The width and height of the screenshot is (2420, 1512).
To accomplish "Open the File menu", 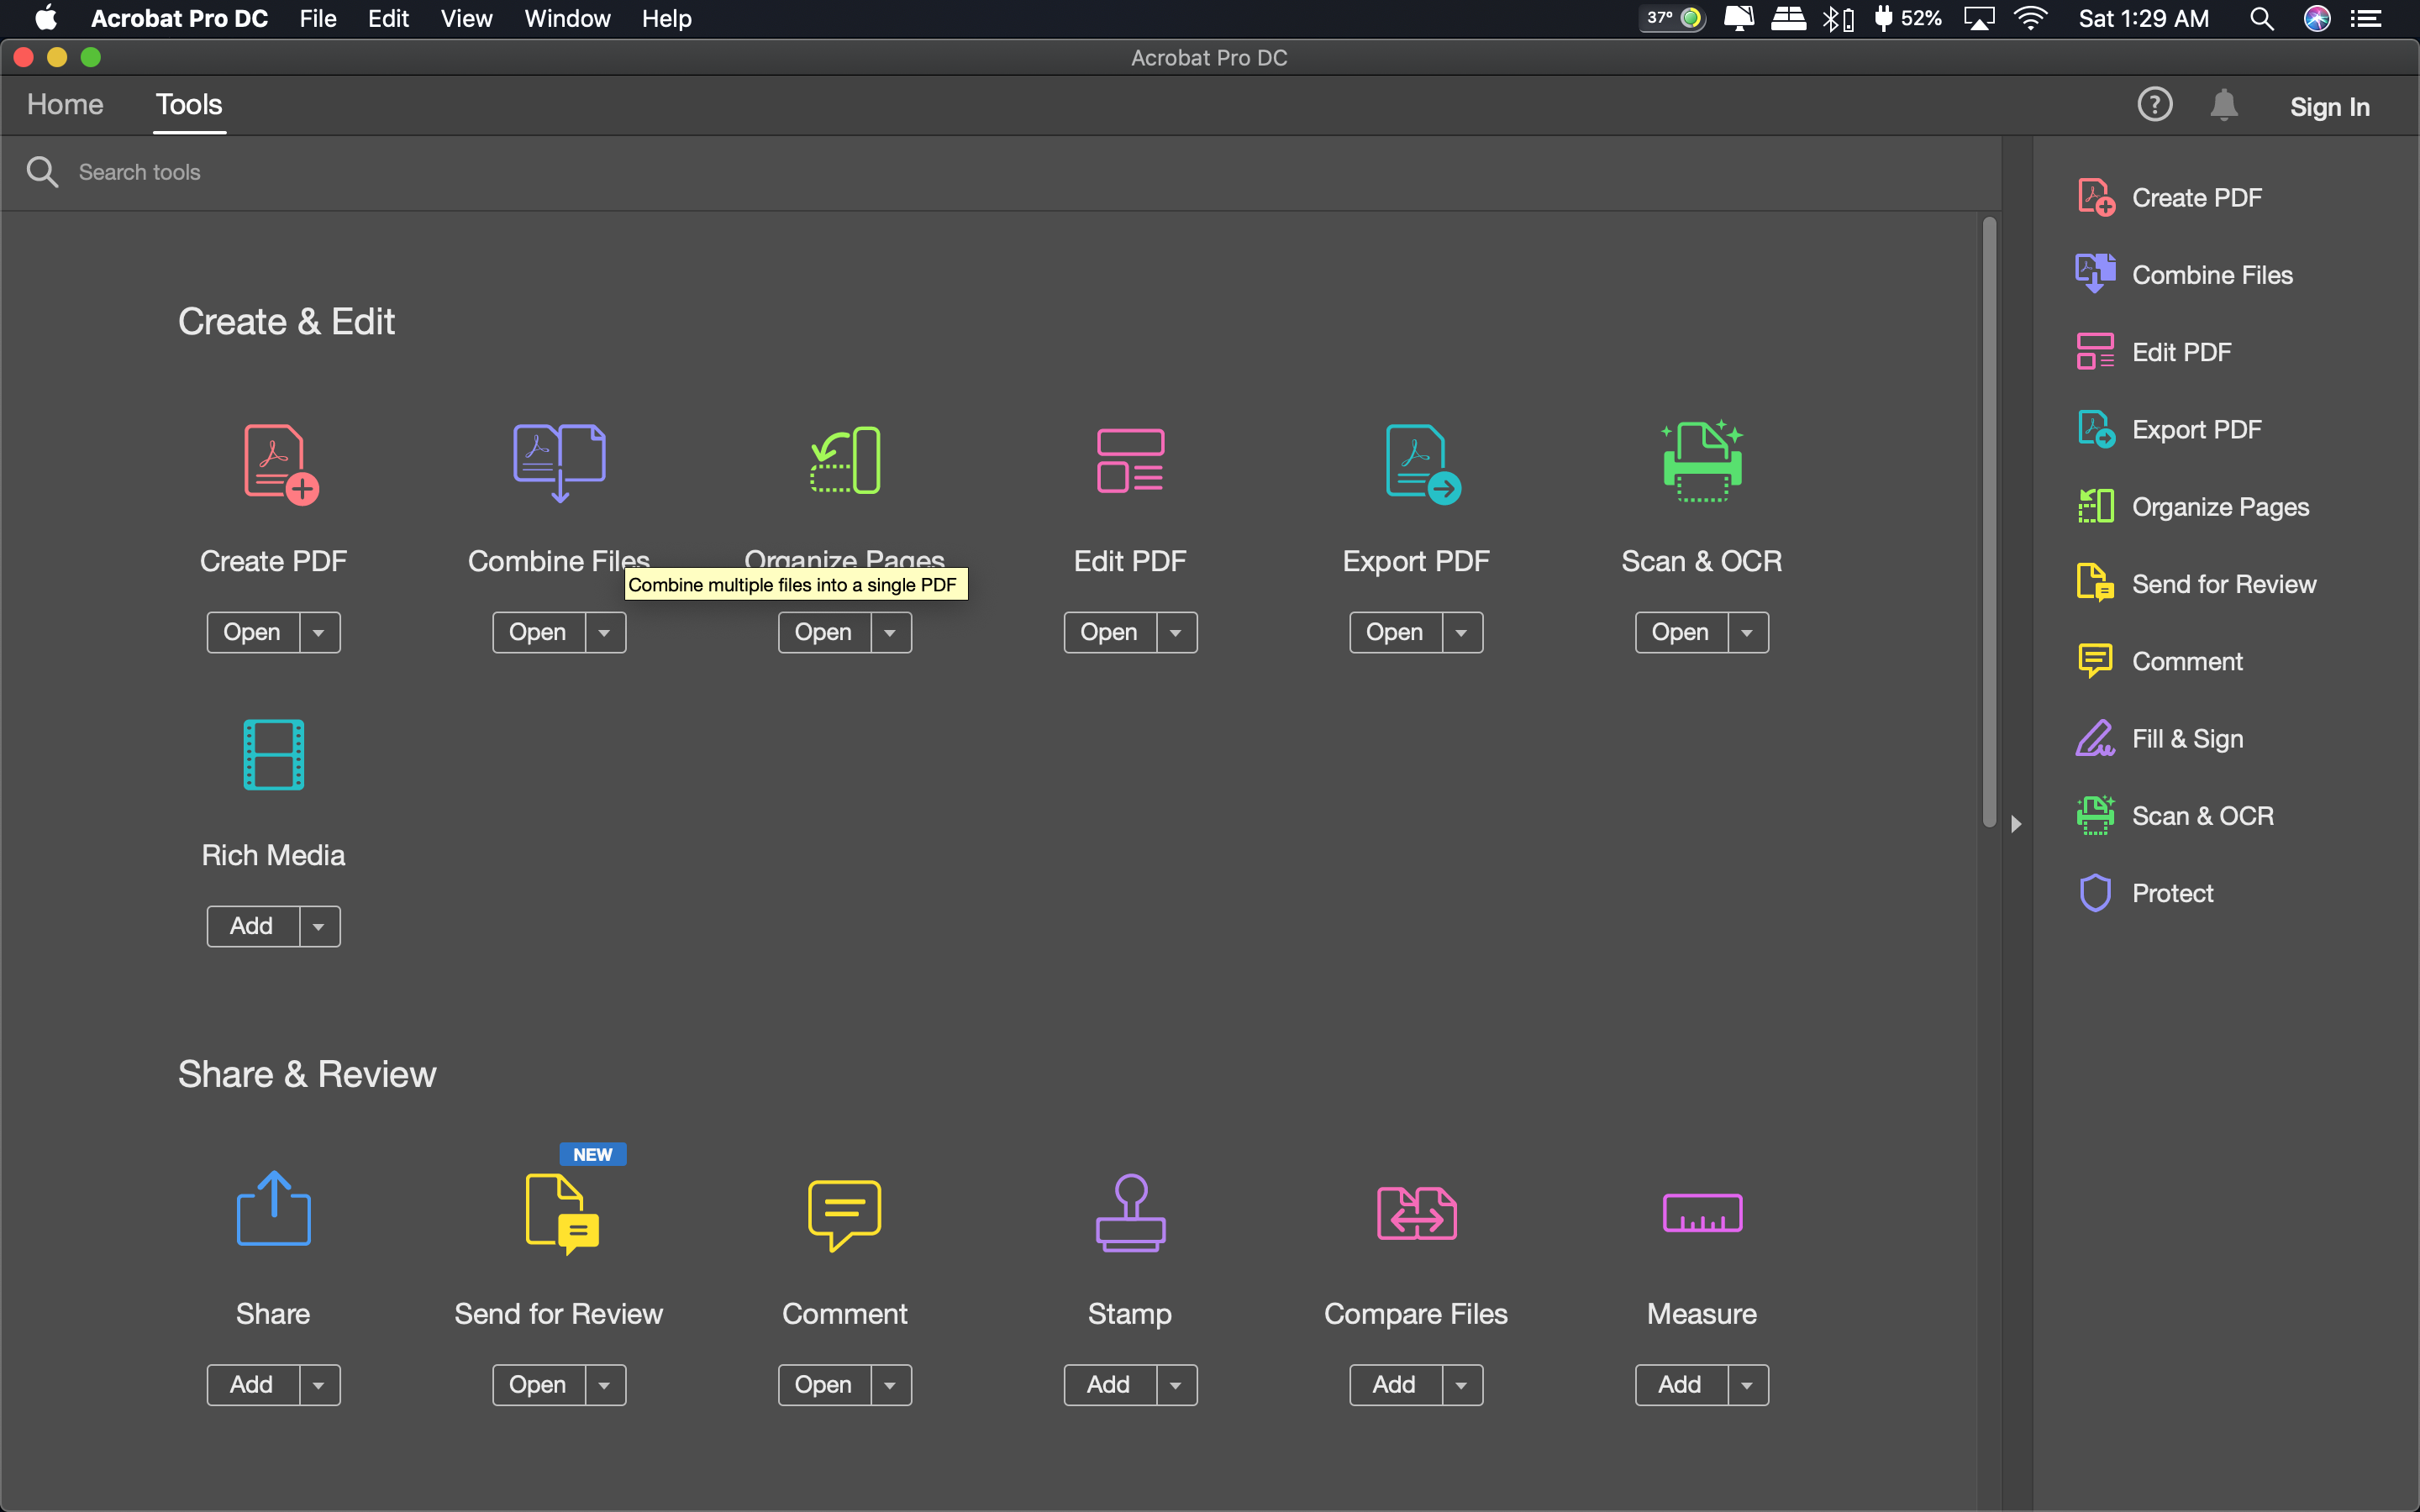I will pyautogui.click(x=318, y=18).
